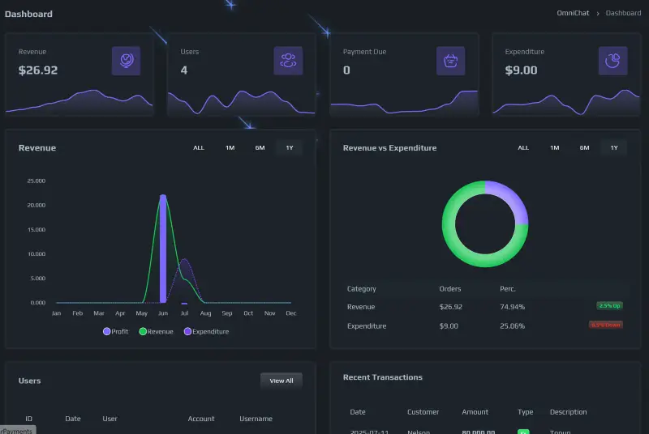
Task: Open View All users button
Action: [x=282, y=381]
